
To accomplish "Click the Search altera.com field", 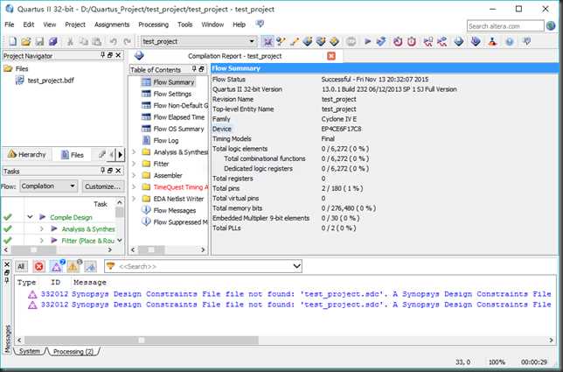I will (x=505, y=26).
